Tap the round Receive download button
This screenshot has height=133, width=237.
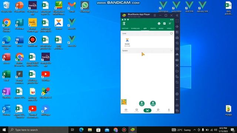pos(153,103)
